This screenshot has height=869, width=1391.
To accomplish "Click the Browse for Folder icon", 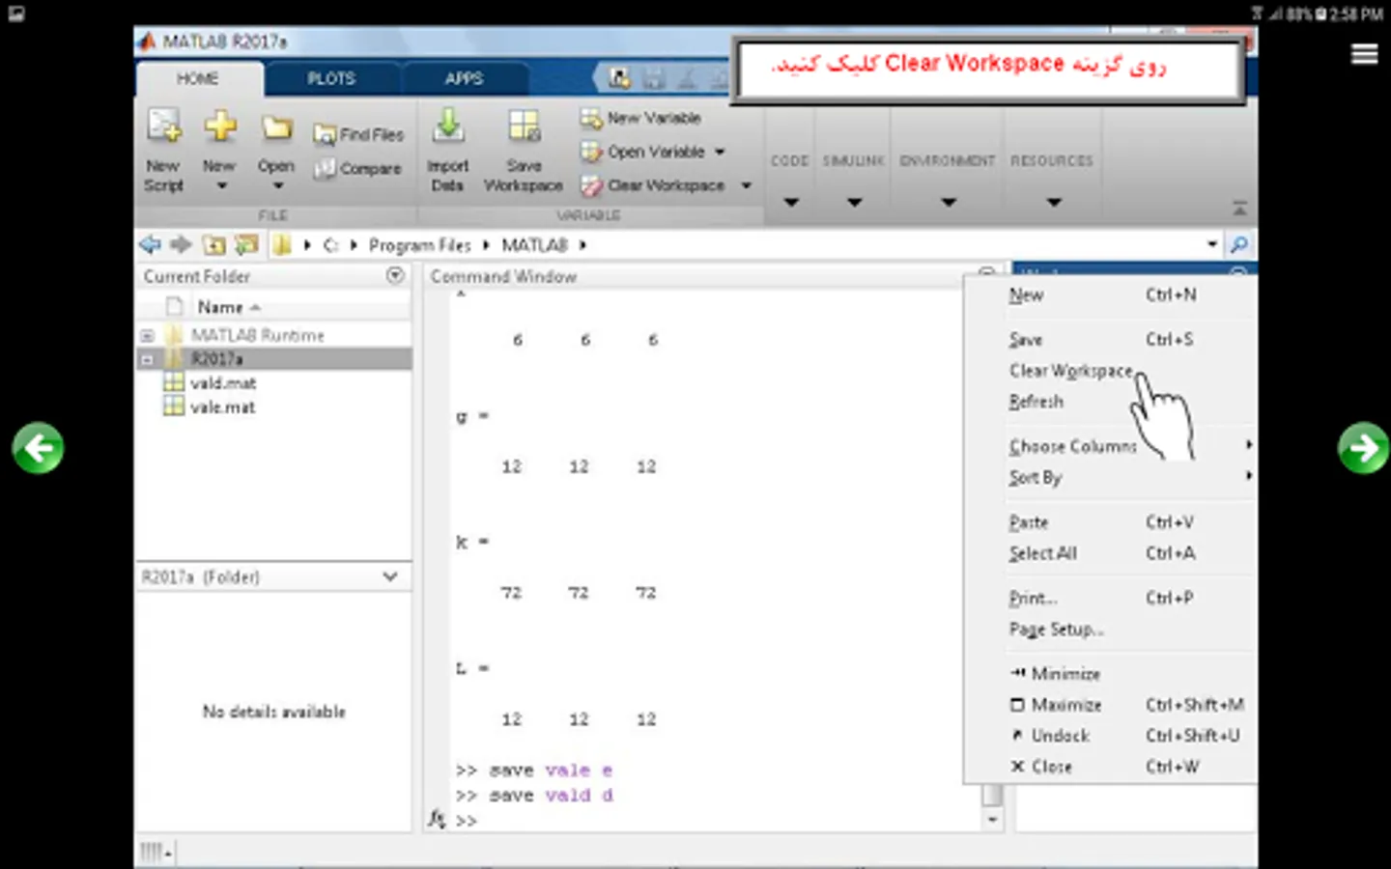I will click(x=247, y=245).
